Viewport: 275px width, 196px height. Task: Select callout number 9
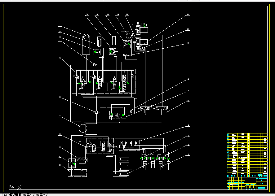pyautogui.click(x=60, y=147)
